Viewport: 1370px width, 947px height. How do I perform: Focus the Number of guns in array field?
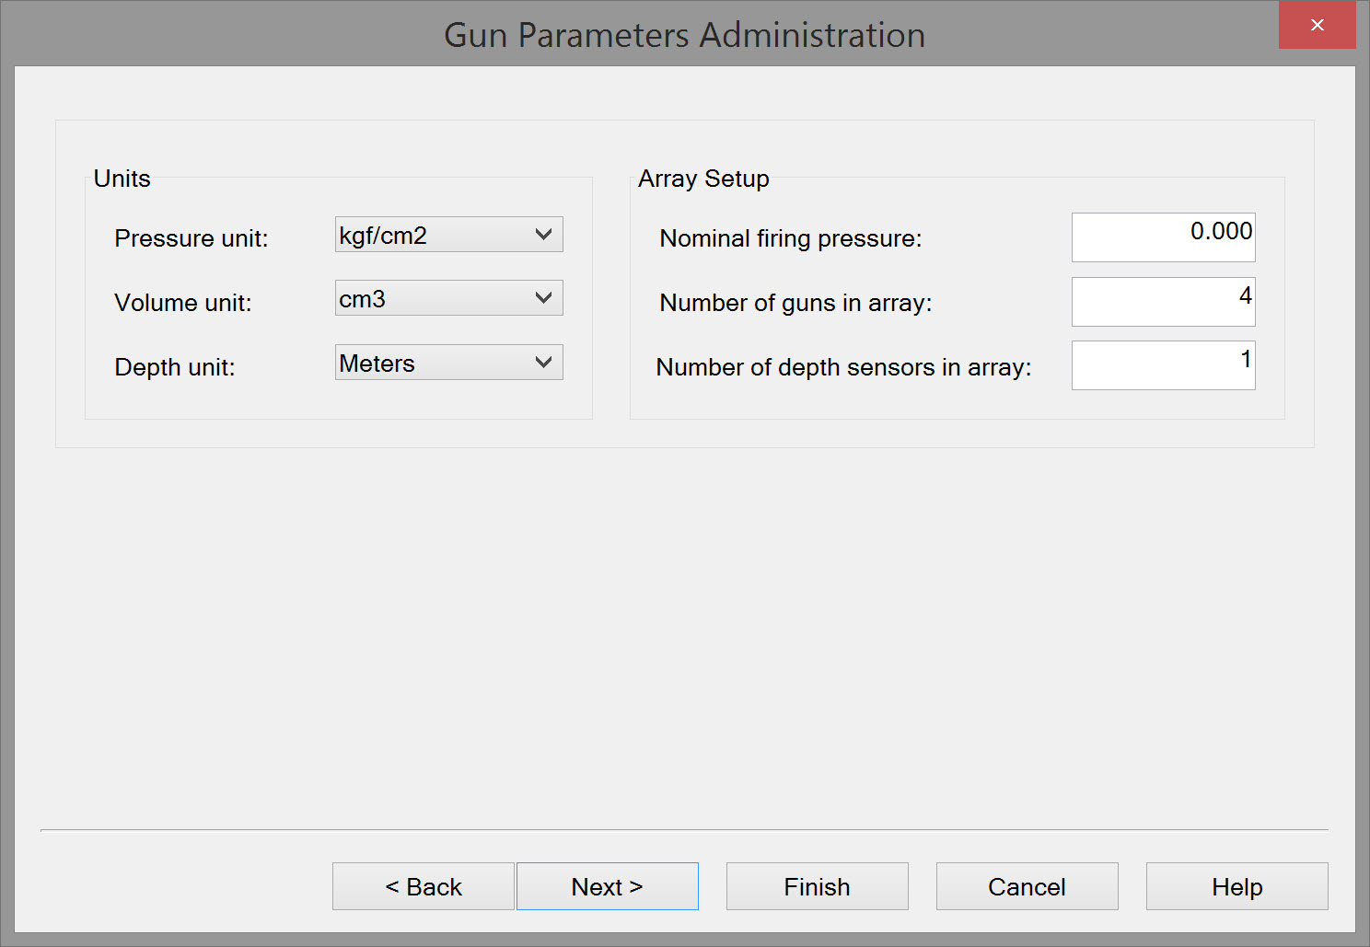(x=1163, y=302)
